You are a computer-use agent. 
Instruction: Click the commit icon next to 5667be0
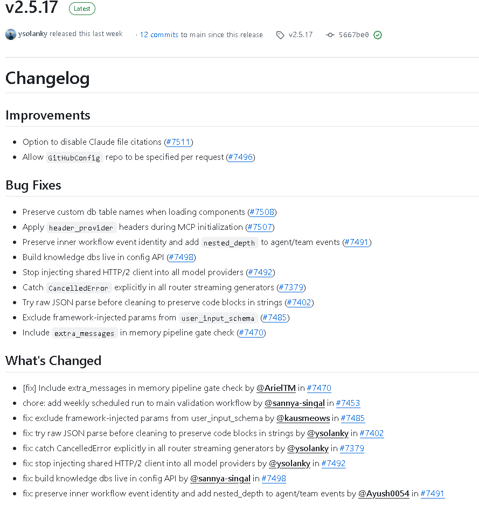click(330, 34)
